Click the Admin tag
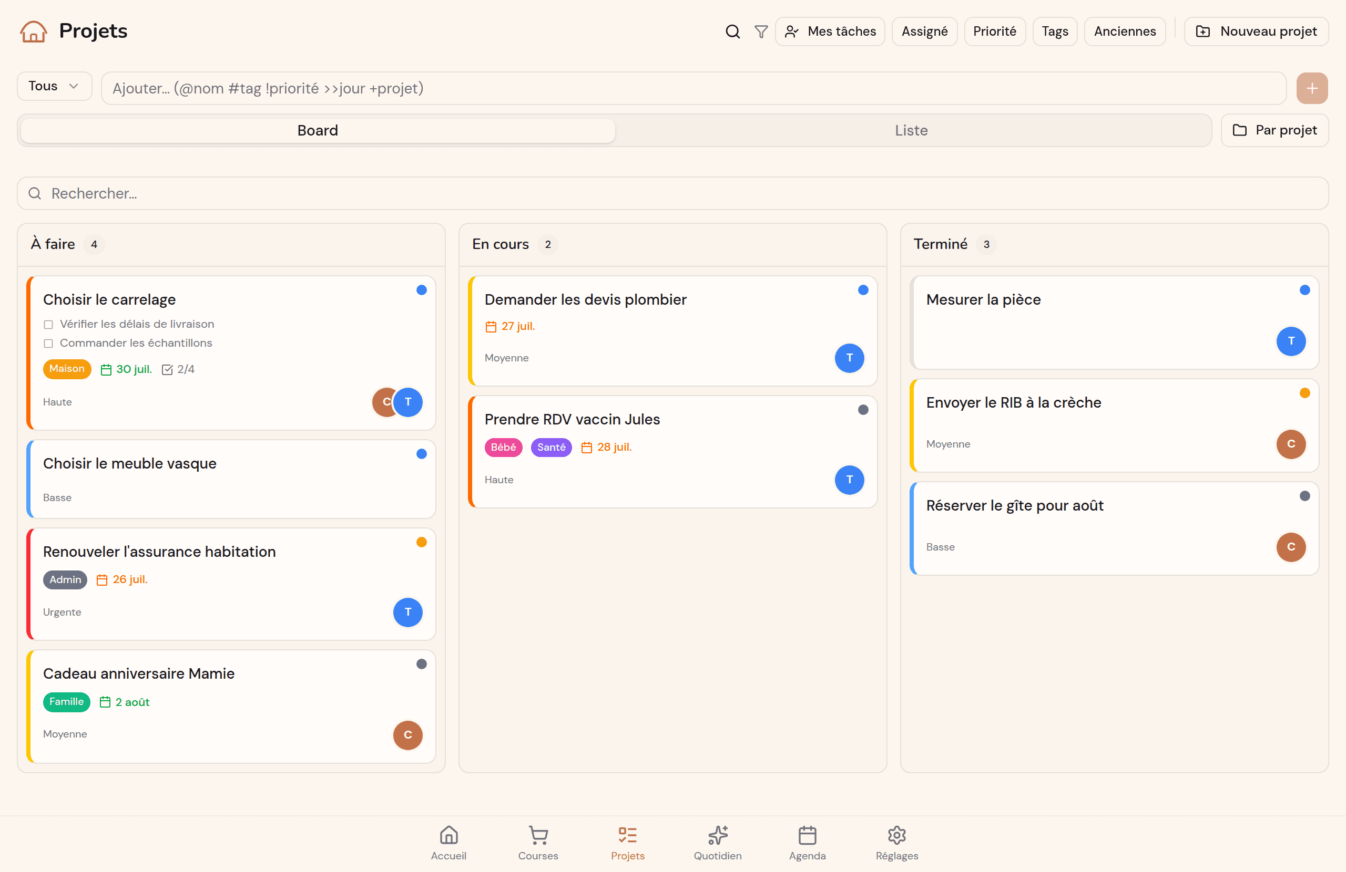The image size is (1346, 872). pyautogui.click(x=65, y=580)
